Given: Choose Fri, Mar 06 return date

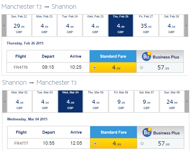Looking at the screenshot, I should pyautogui.click(x=121, y=101).
